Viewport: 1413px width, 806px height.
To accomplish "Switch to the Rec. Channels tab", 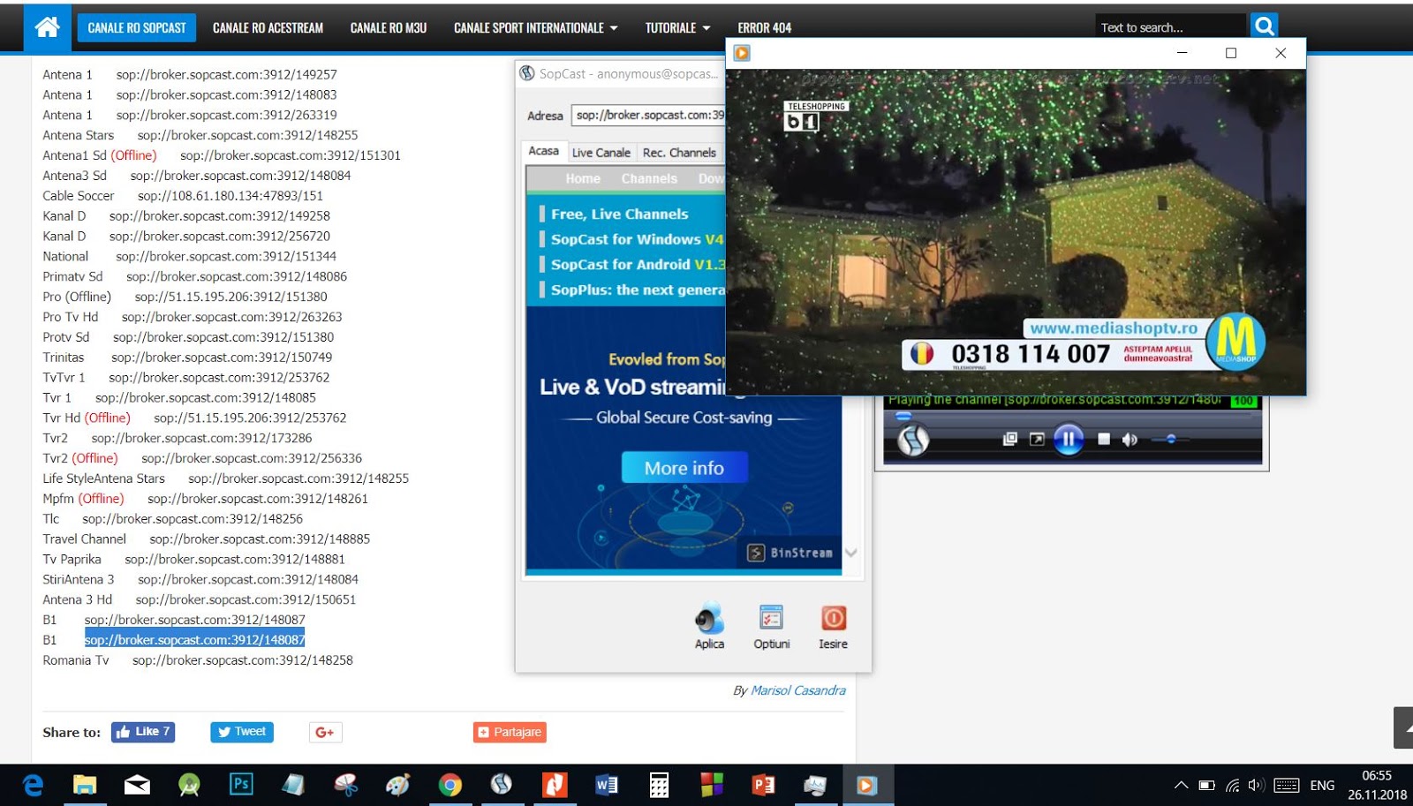I will [679, 152].
